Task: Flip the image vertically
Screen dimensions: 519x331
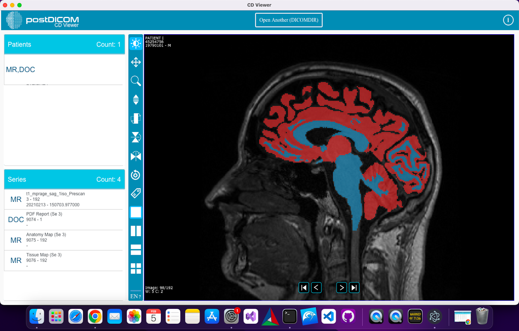Action: pos(135,137)
